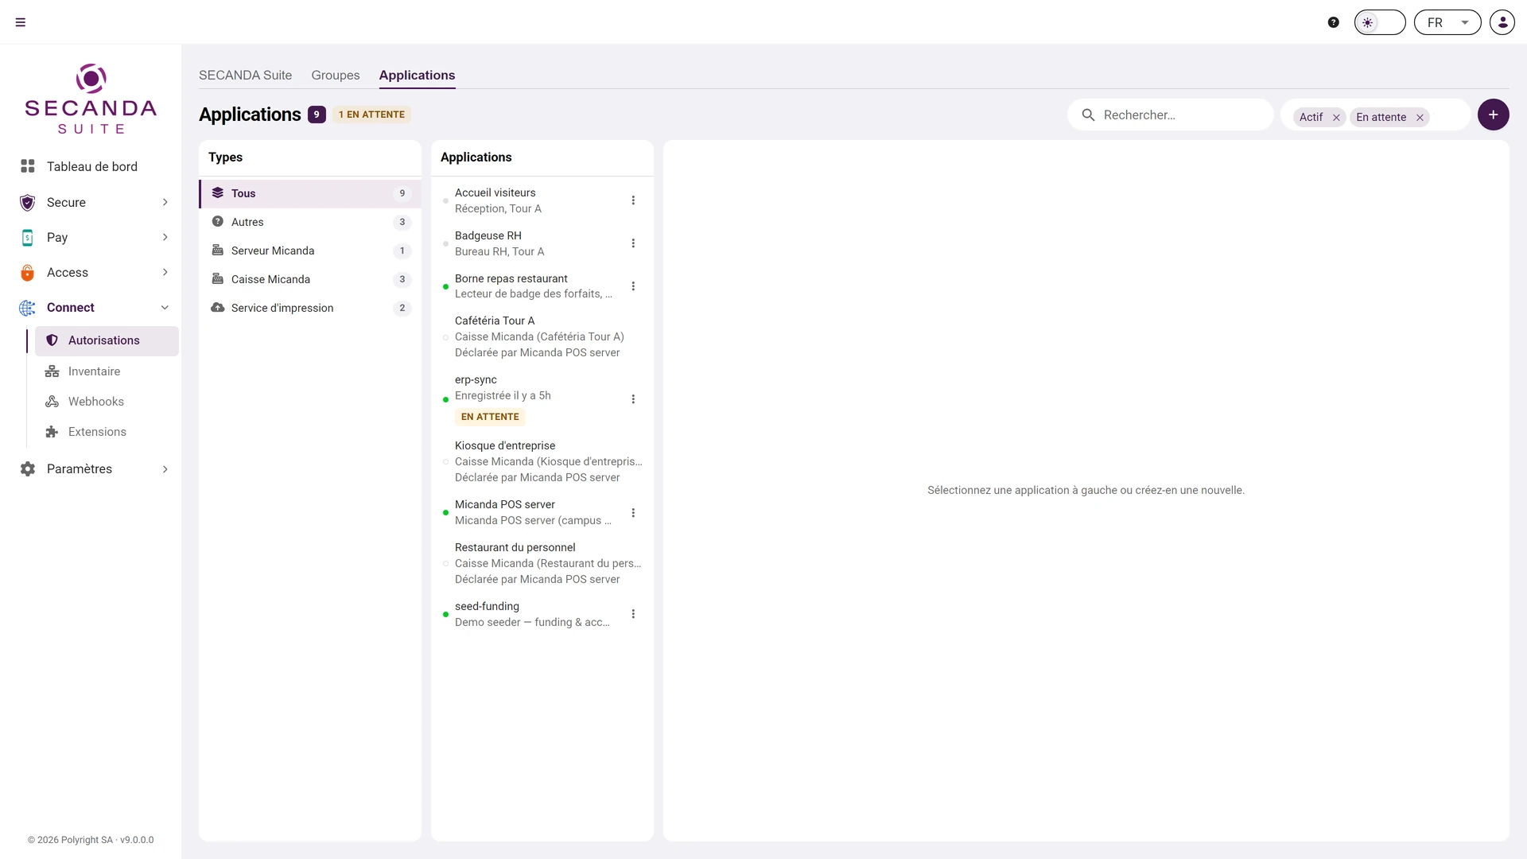
Task: Switch to the Groupes tab
Action: (336, 75)
